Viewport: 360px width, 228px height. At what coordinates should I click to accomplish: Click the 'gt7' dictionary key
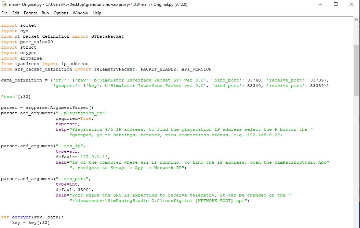point(59,80)
